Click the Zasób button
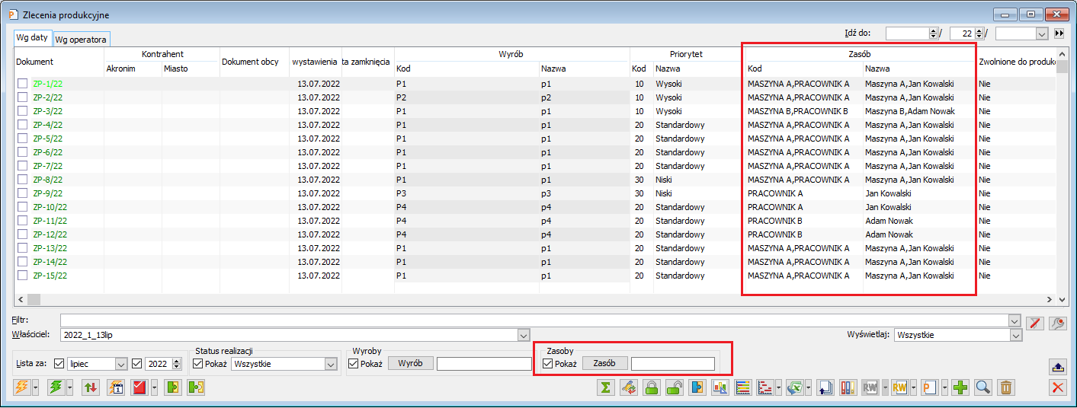Image resolution: width=1077 pixels, height=408 pixels. [x=605, y=363]
